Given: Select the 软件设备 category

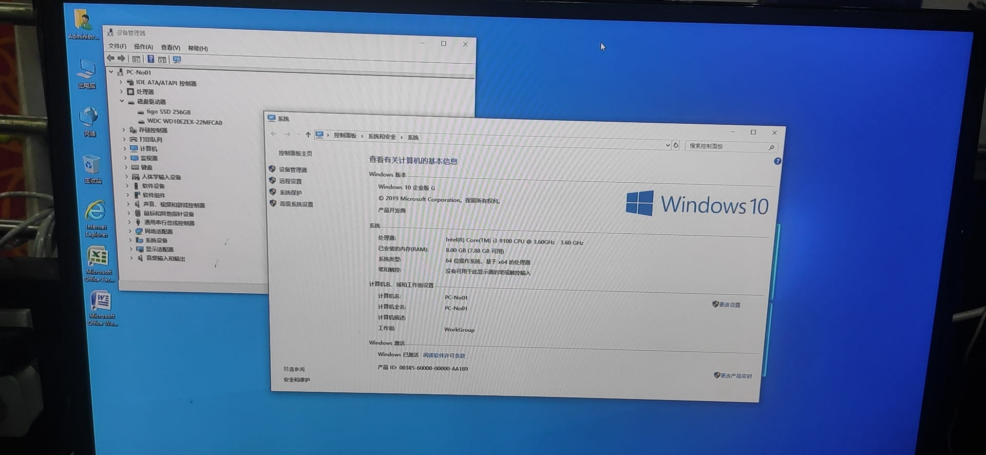Looking at the screenshot, I should (x=154, y=186).
